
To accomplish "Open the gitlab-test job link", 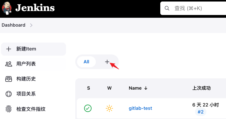I will click(x=140, y=108).
